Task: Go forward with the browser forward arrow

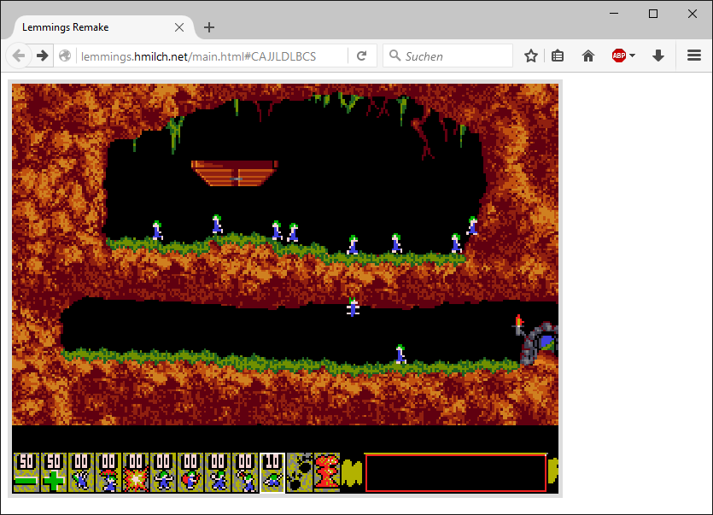Action: pos(43,56)
